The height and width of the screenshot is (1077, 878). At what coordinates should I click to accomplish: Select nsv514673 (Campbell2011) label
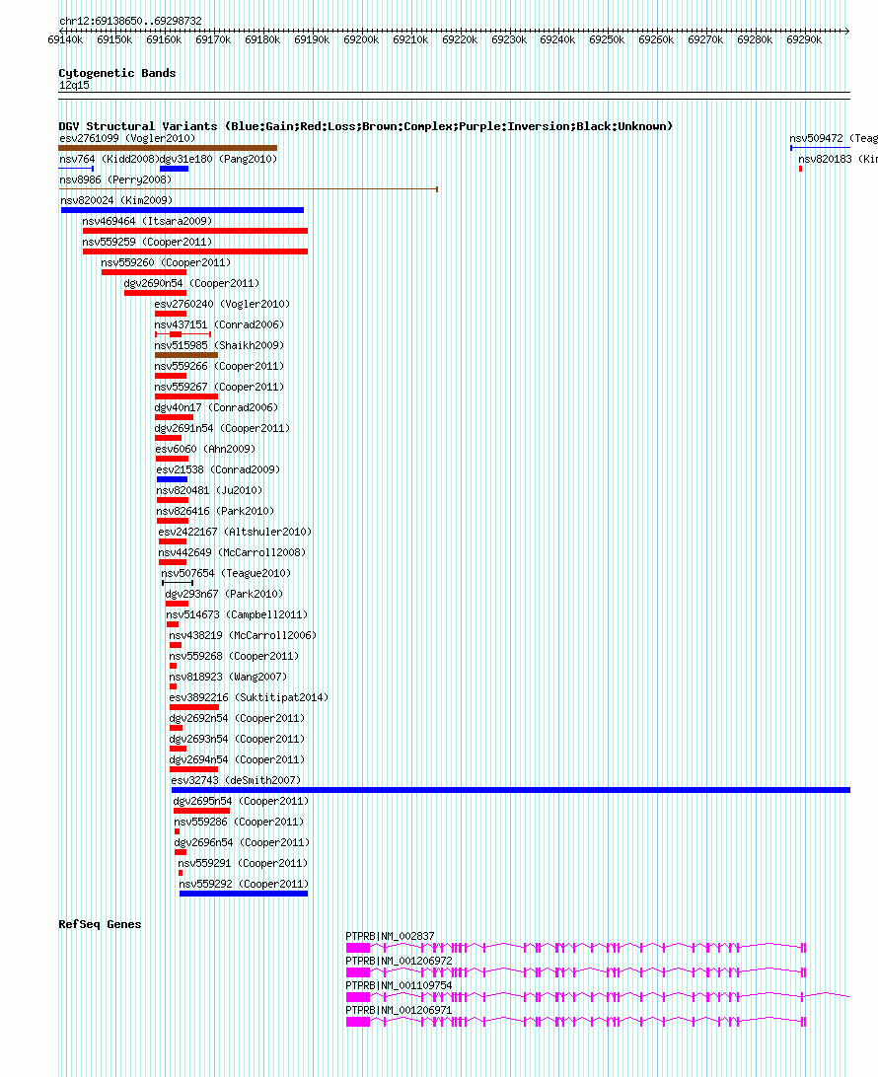(237, 613)
